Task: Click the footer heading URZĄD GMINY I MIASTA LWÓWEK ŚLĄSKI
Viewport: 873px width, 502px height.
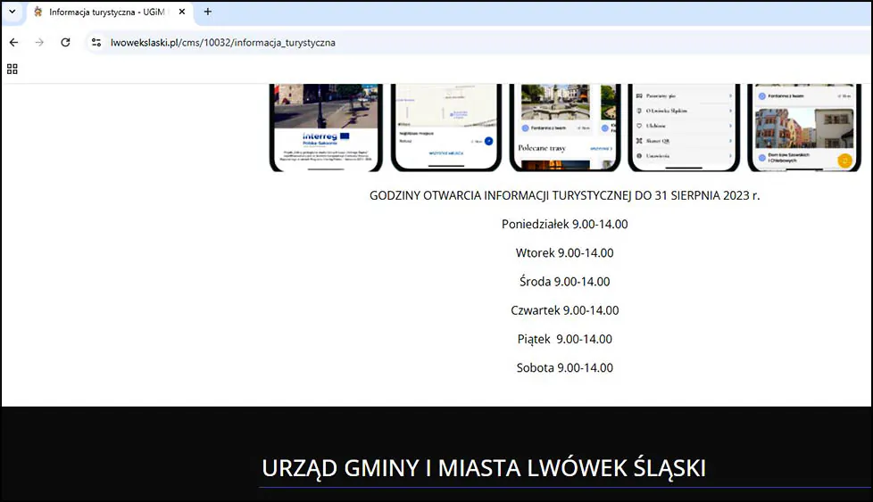Action: (484, 468)
